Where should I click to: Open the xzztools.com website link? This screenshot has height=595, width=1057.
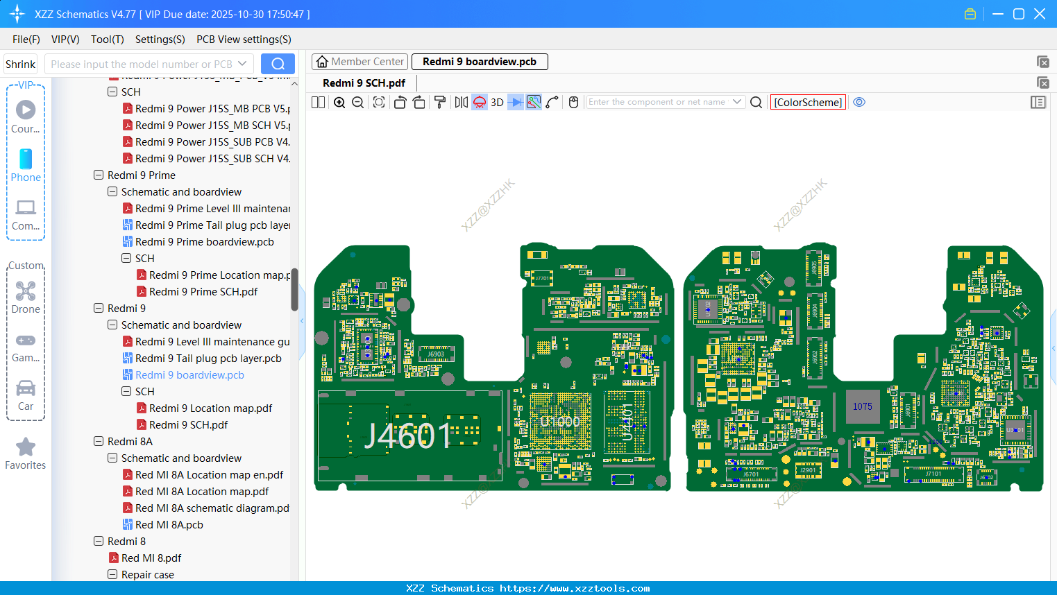(575, 588)
